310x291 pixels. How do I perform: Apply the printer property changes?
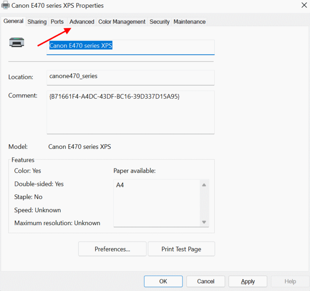click(x=247, y=281)
